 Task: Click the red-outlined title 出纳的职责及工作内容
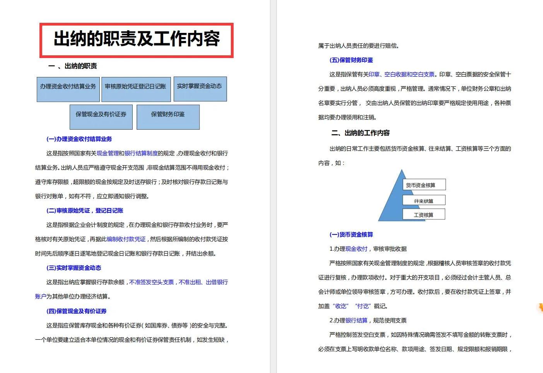point(137,40)
